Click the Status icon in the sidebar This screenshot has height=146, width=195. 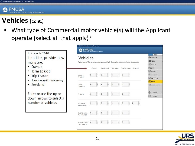click(x=149, y=64)
